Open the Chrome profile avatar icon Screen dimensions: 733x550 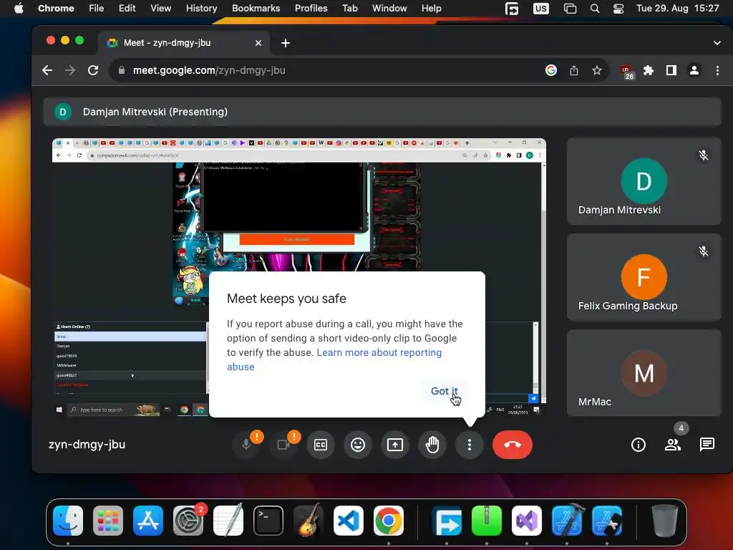pyautogui.click(x=694, y=70)
